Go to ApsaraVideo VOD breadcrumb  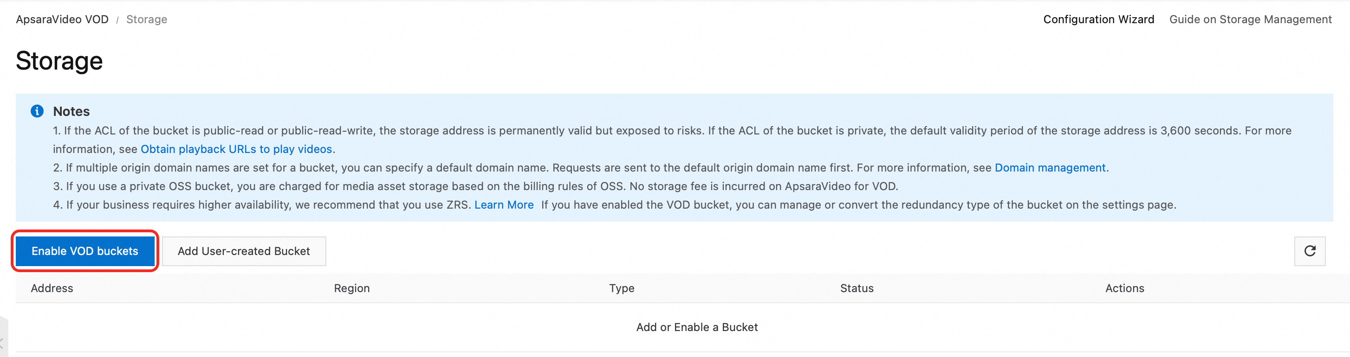pyautogui.click(x=62, y=19)
